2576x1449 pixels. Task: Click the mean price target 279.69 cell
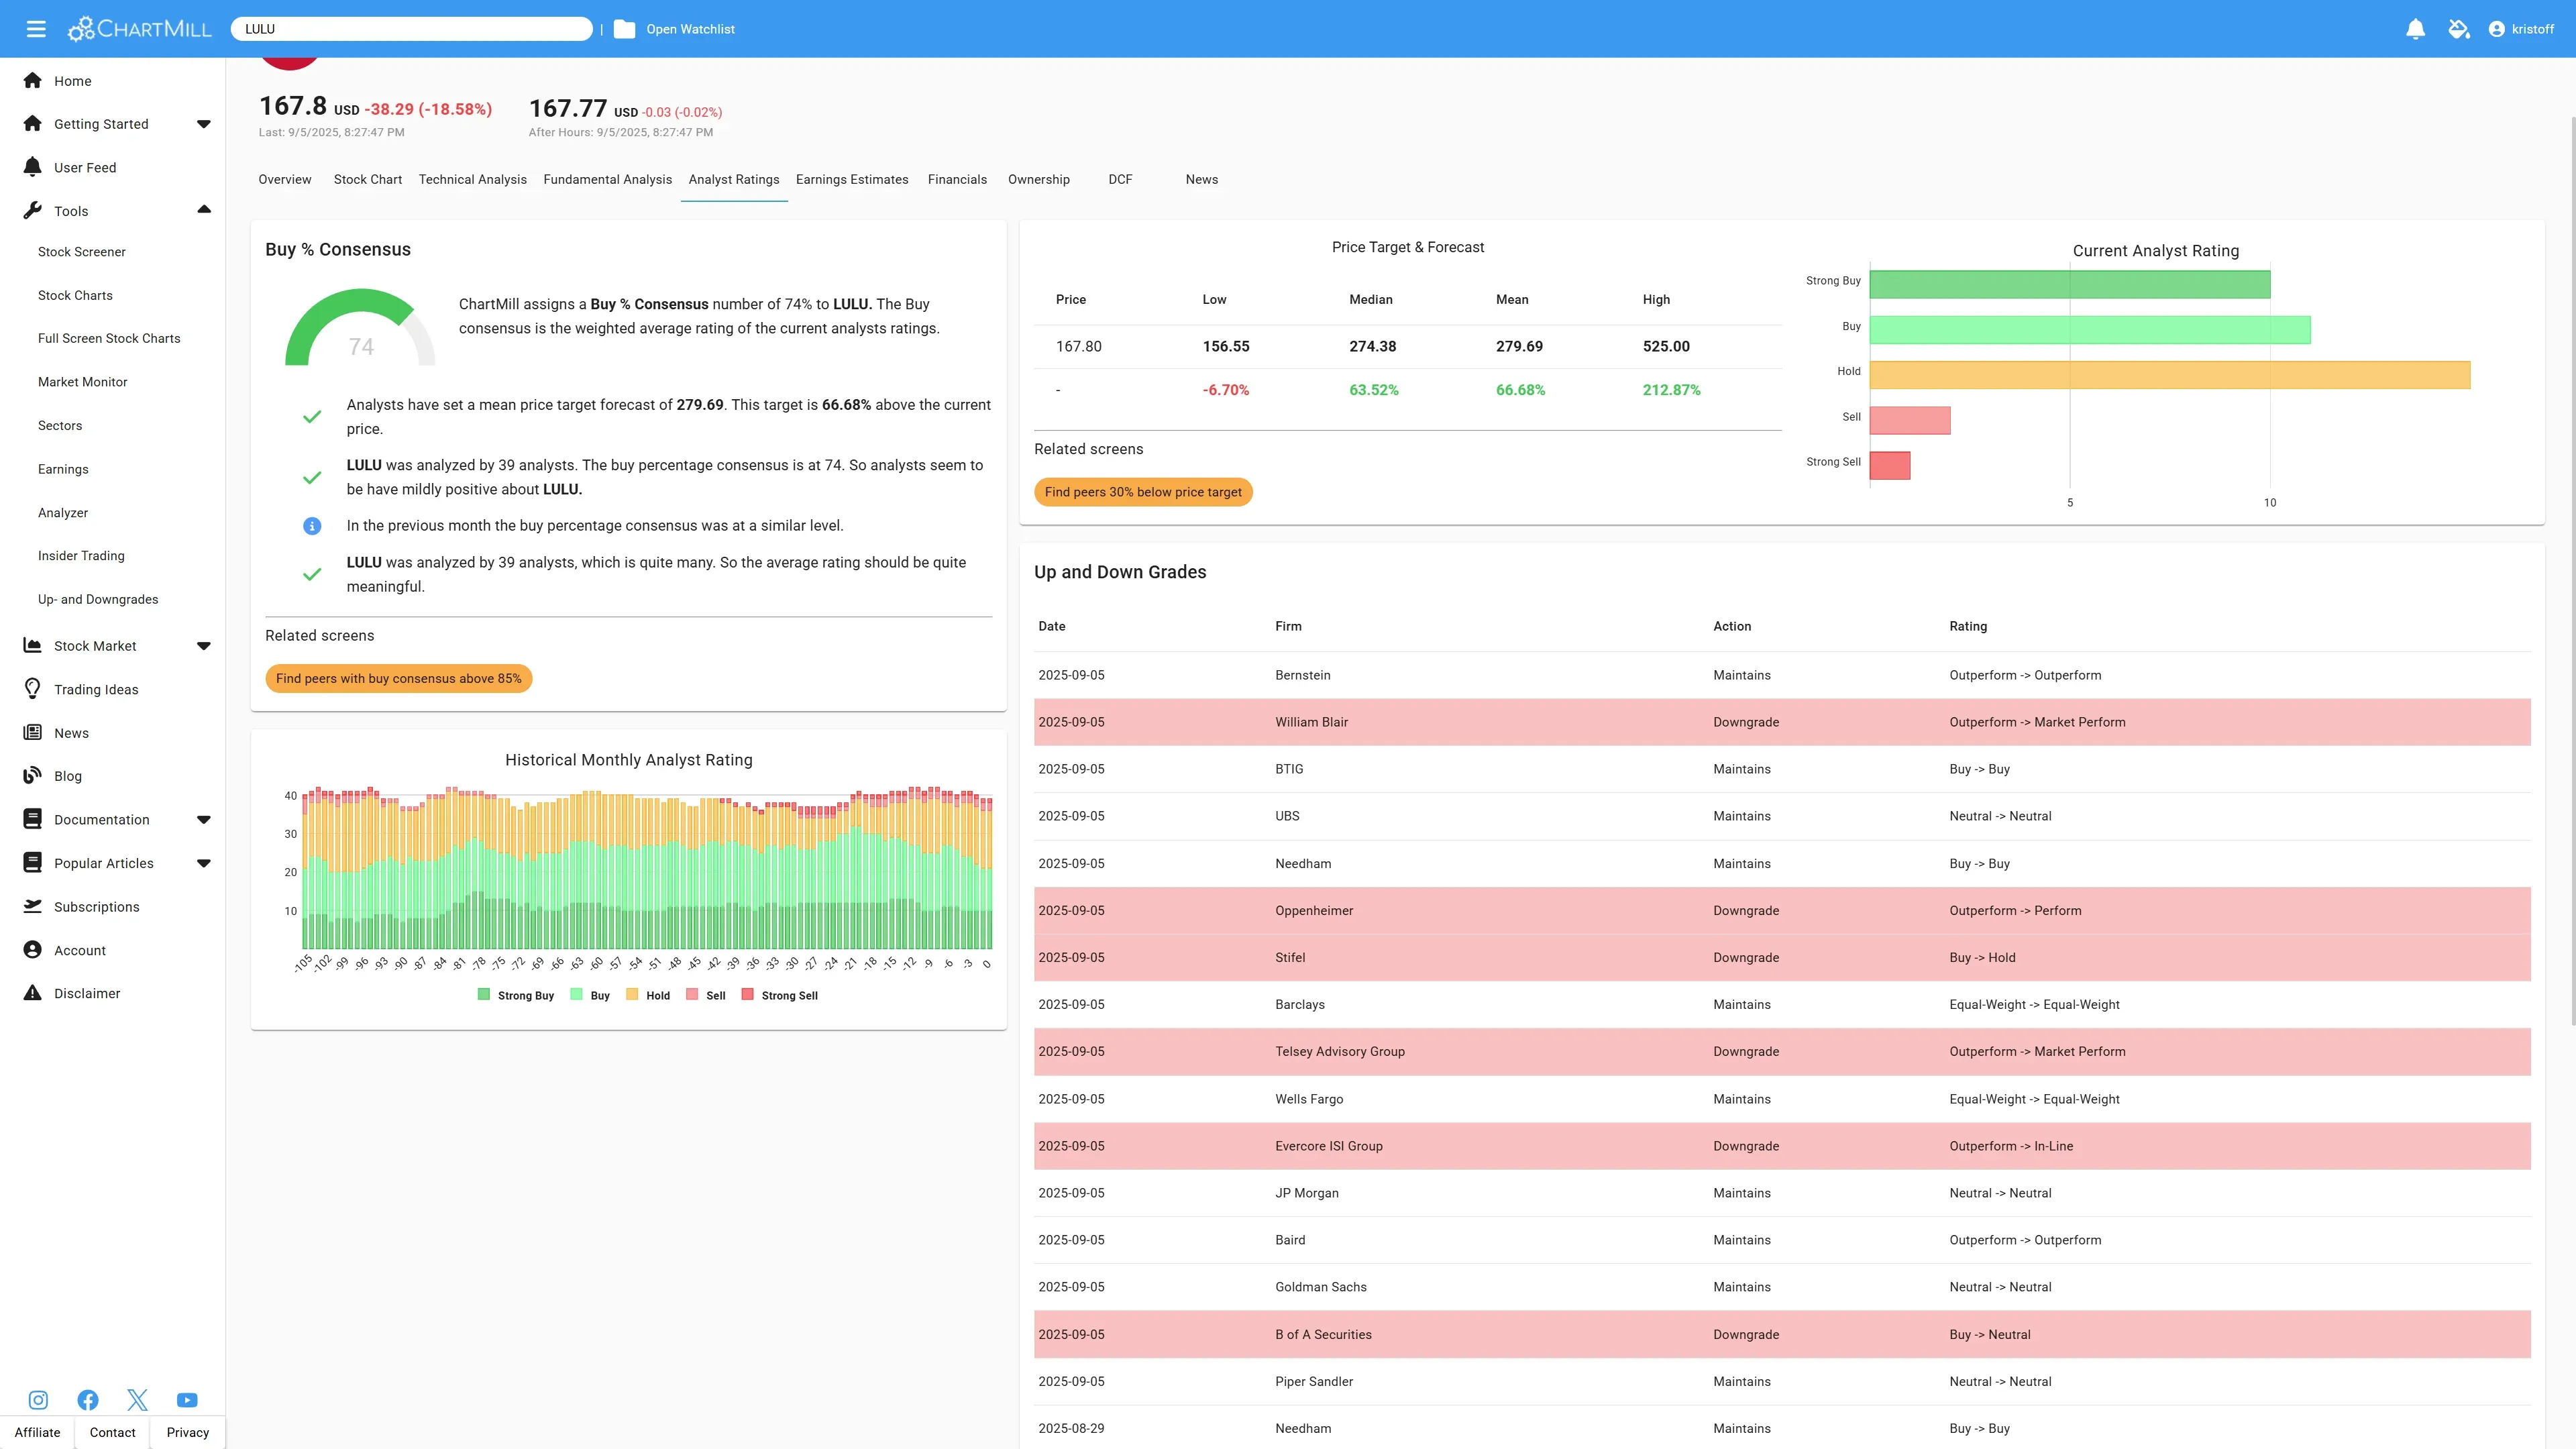tap(1519, 346)
